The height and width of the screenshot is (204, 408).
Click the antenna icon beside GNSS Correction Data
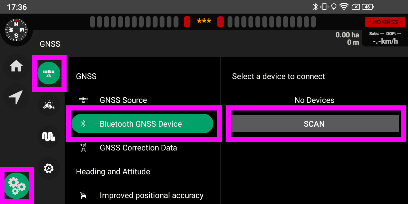[x=84, y=147]
